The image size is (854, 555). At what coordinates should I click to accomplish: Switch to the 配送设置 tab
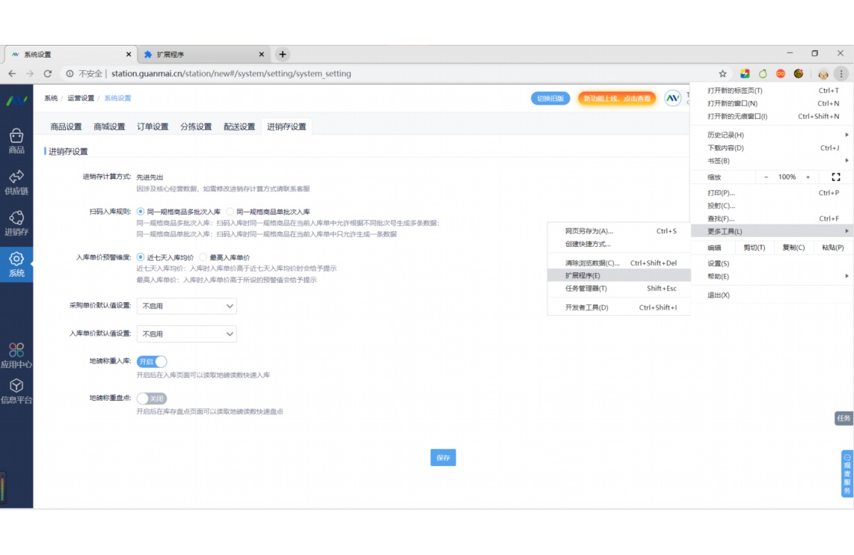tap(239, 126)
